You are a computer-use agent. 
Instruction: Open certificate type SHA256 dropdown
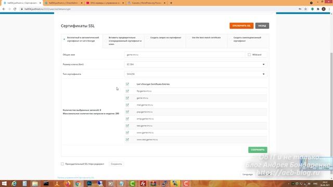[196, 74]
